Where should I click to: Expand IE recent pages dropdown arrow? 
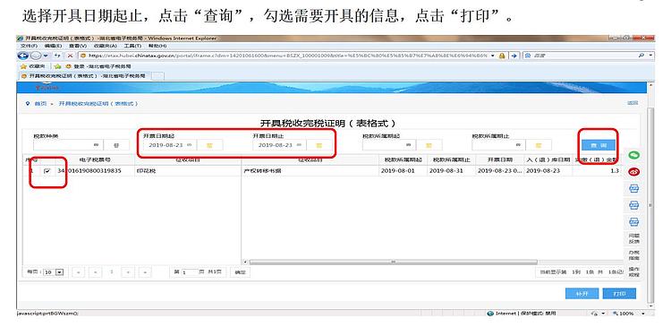(x=46, y=56)
